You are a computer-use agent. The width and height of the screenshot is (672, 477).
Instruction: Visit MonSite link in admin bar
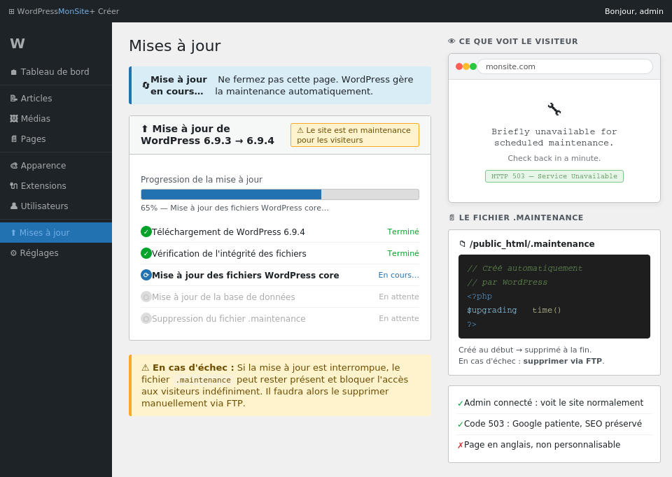(73, 12)
